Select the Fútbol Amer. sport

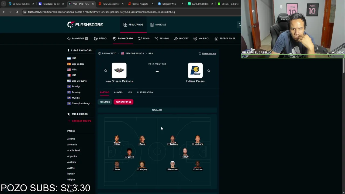(x=225, y=39)
